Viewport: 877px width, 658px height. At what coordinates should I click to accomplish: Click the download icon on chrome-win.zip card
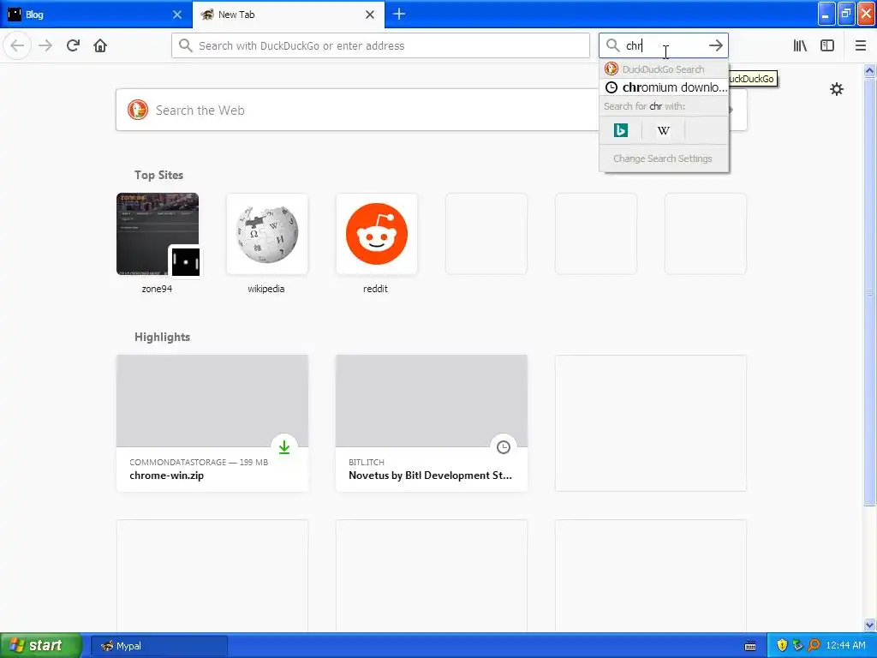(284, 446)
